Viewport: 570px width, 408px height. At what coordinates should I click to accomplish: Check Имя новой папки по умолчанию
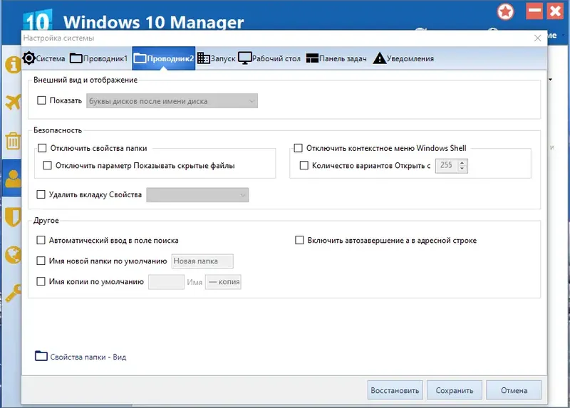coord(41,261)
